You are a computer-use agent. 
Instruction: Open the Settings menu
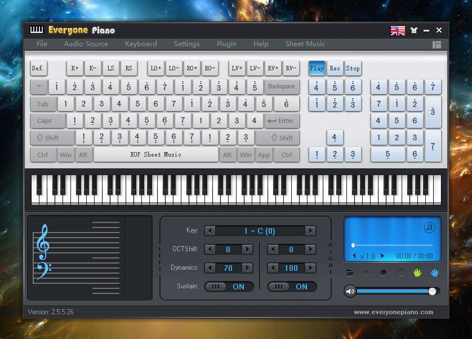click(x=187, y=44)
